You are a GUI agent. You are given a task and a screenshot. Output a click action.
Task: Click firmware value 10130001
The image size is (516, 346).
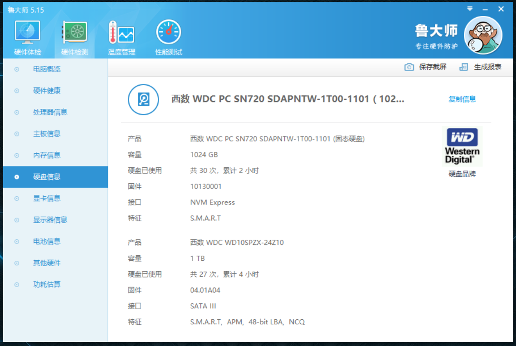(x=206, y=187)
